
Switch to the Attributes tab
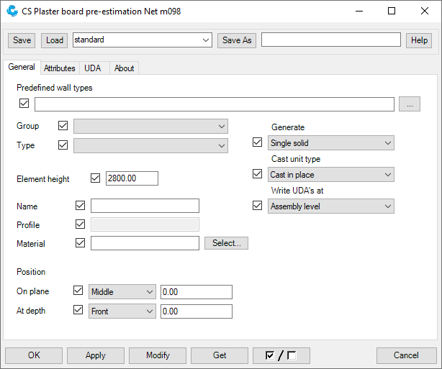click(x=60, y=68)
